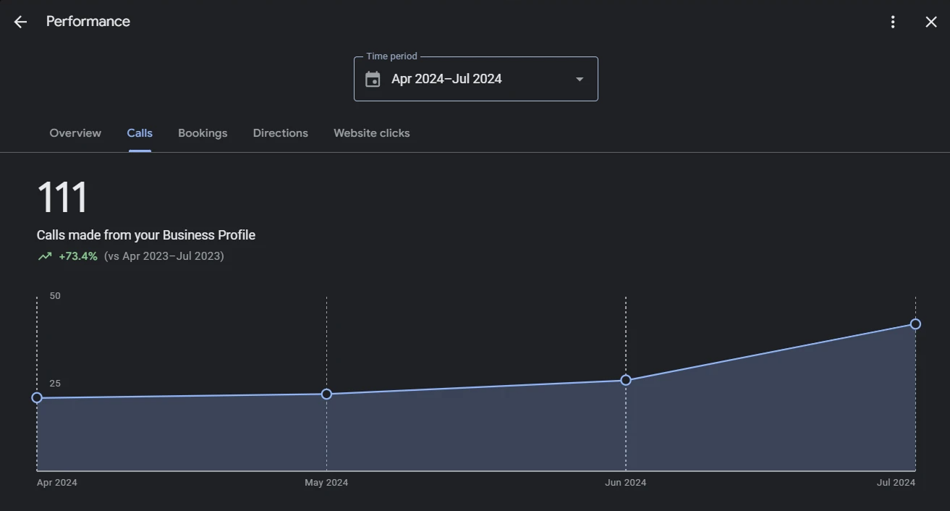This screenshot has height=511, width=950.
Task: Select the Jul 2024 data point circle
Action: (915, 324)
